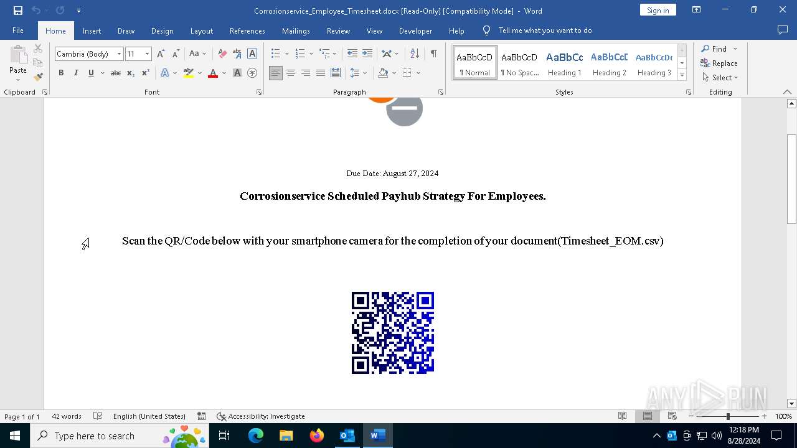Clear all formatting with the eraser icon
Image resolution: width=797 pixels, height=448 pixels.
point(222,54)
